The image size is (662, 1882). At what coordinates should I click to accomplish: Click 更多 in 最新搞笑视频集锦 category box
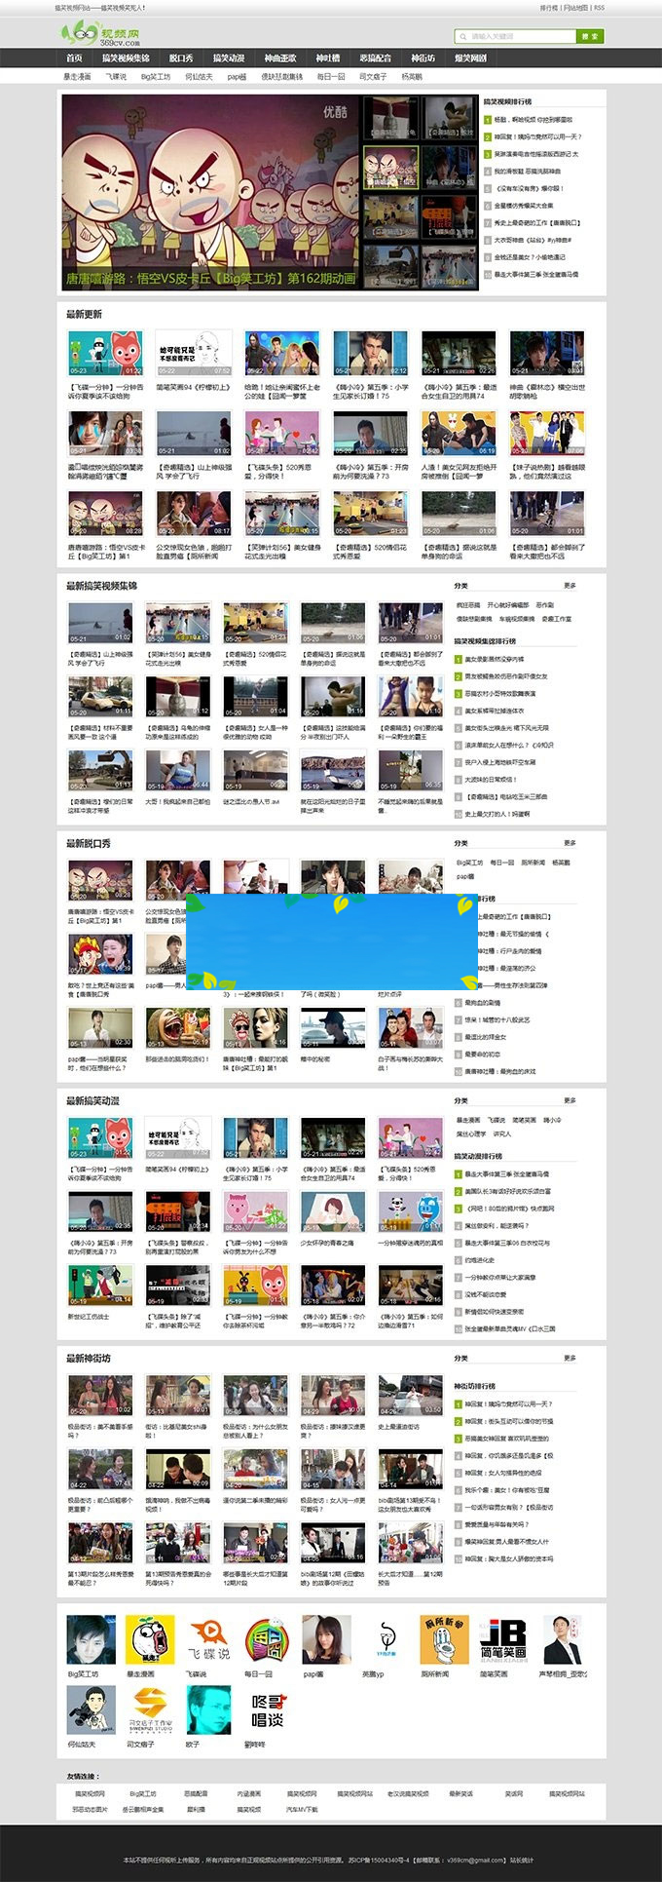click(x=570, y=586)
